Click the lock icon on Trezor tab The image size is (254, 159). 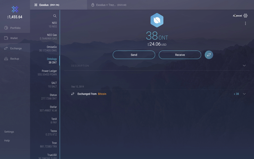(x=93, y=5)
